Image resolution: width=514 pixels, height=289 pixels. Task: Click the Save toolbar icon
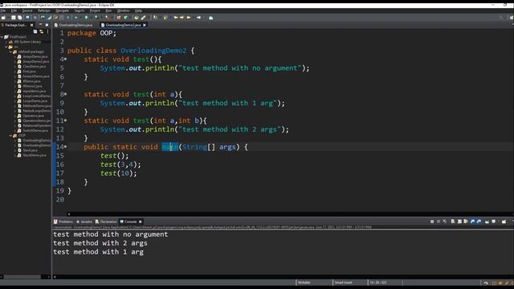pyautogui.click(x=14, y=18)
